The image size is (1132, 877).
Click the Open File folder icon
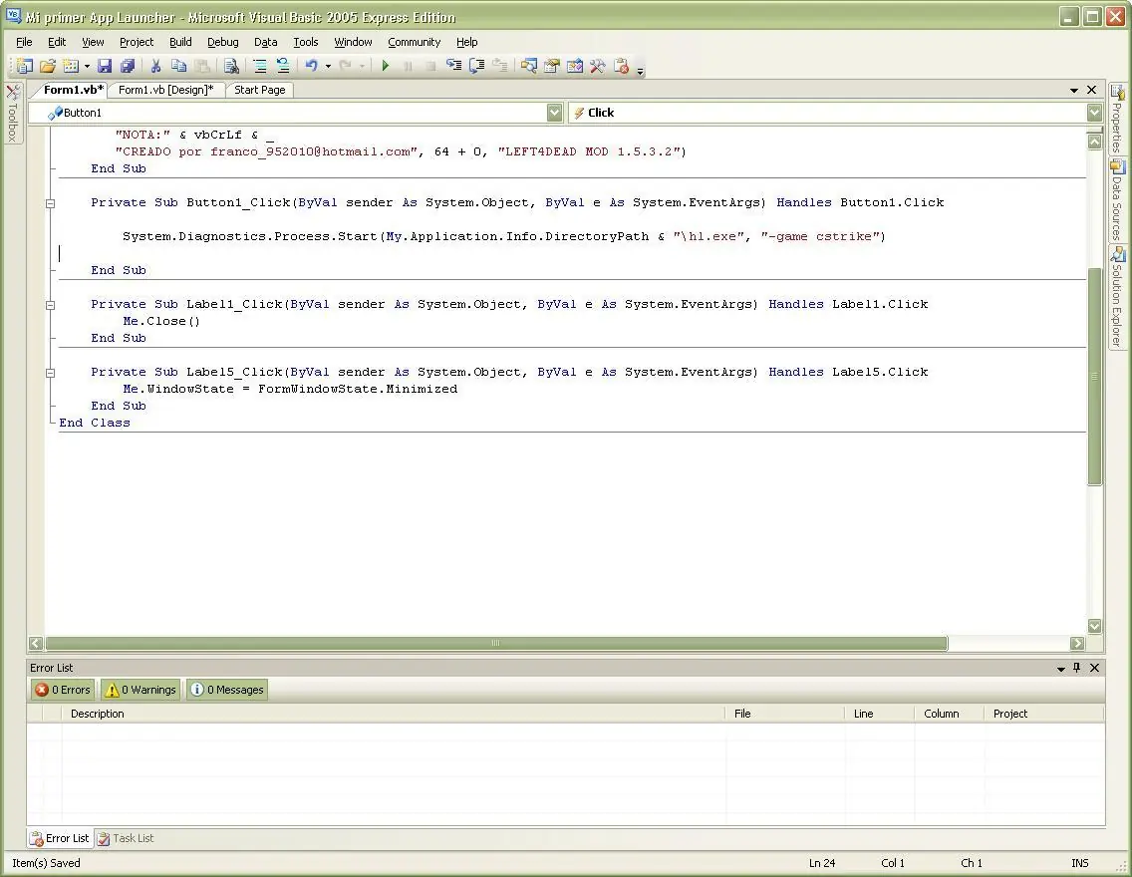point(48,67)
